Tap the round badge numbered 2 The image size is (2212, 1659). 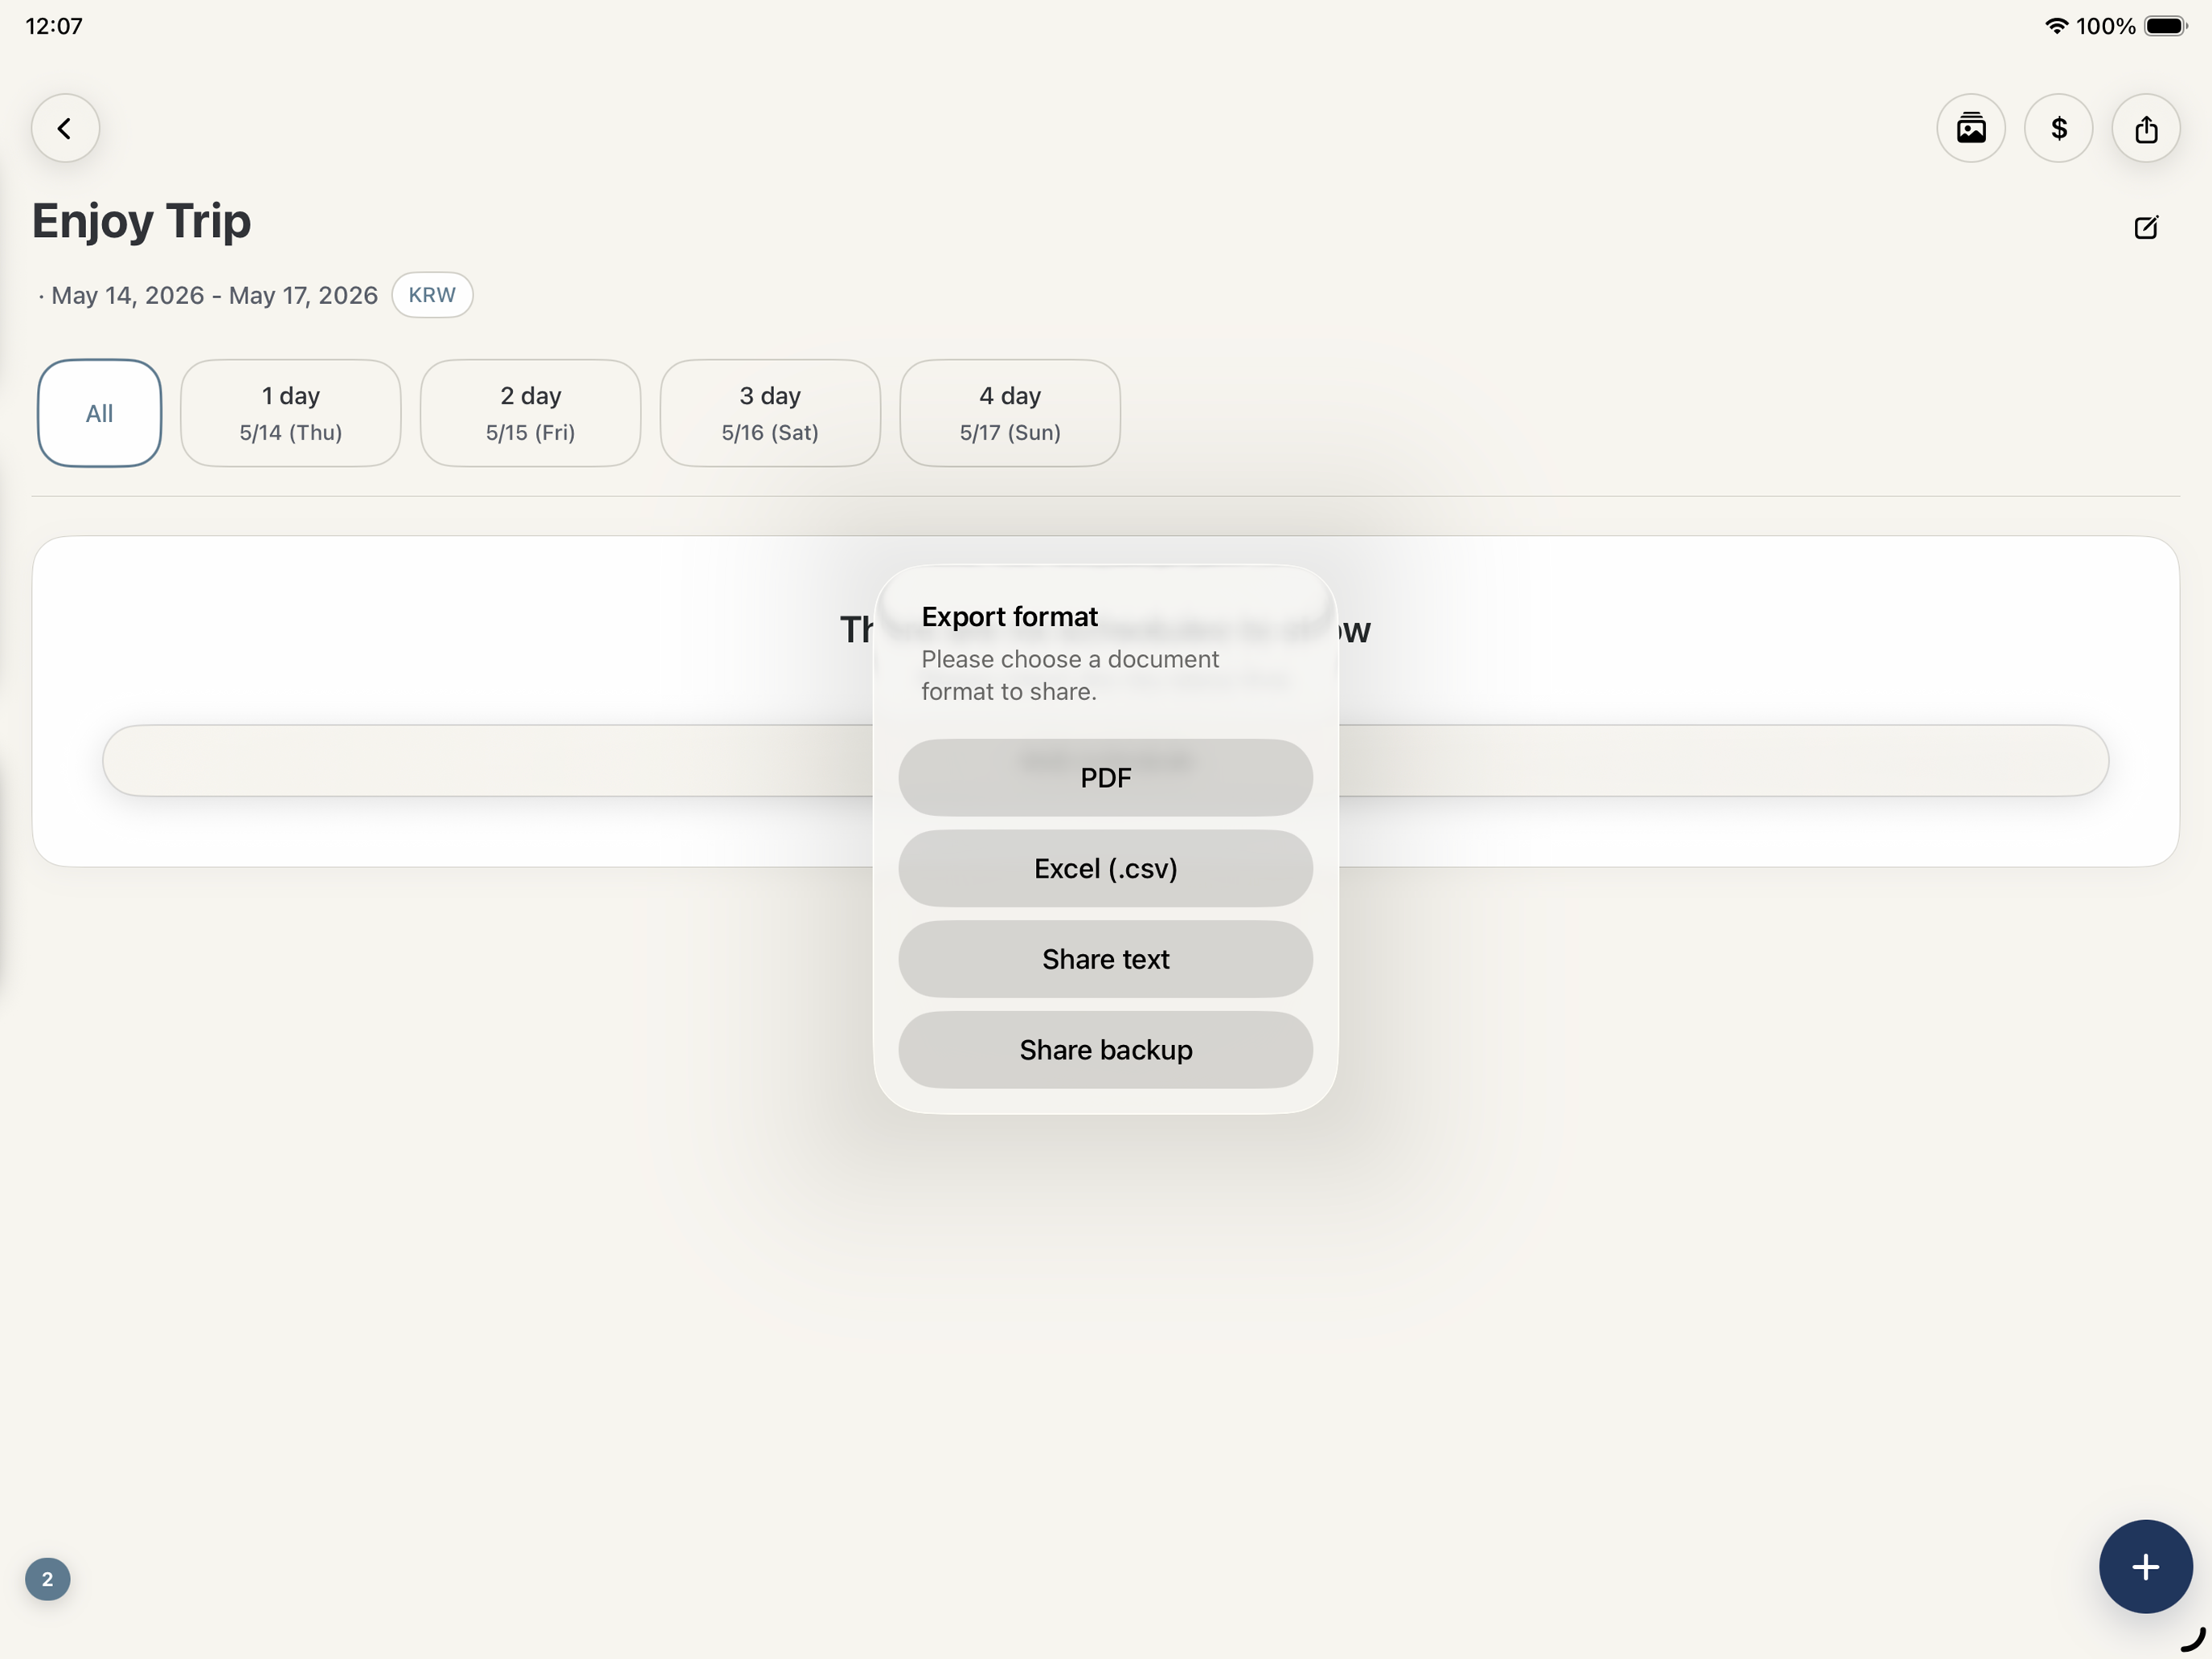point(47,1579)
